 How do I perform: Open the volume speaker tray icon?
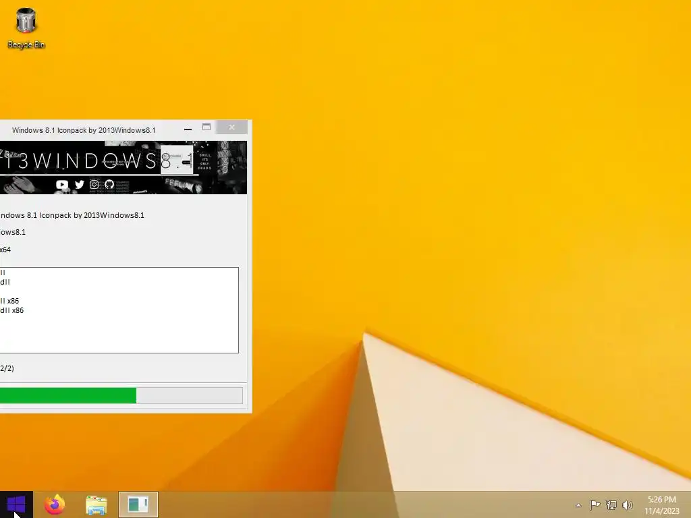point(627,505)
